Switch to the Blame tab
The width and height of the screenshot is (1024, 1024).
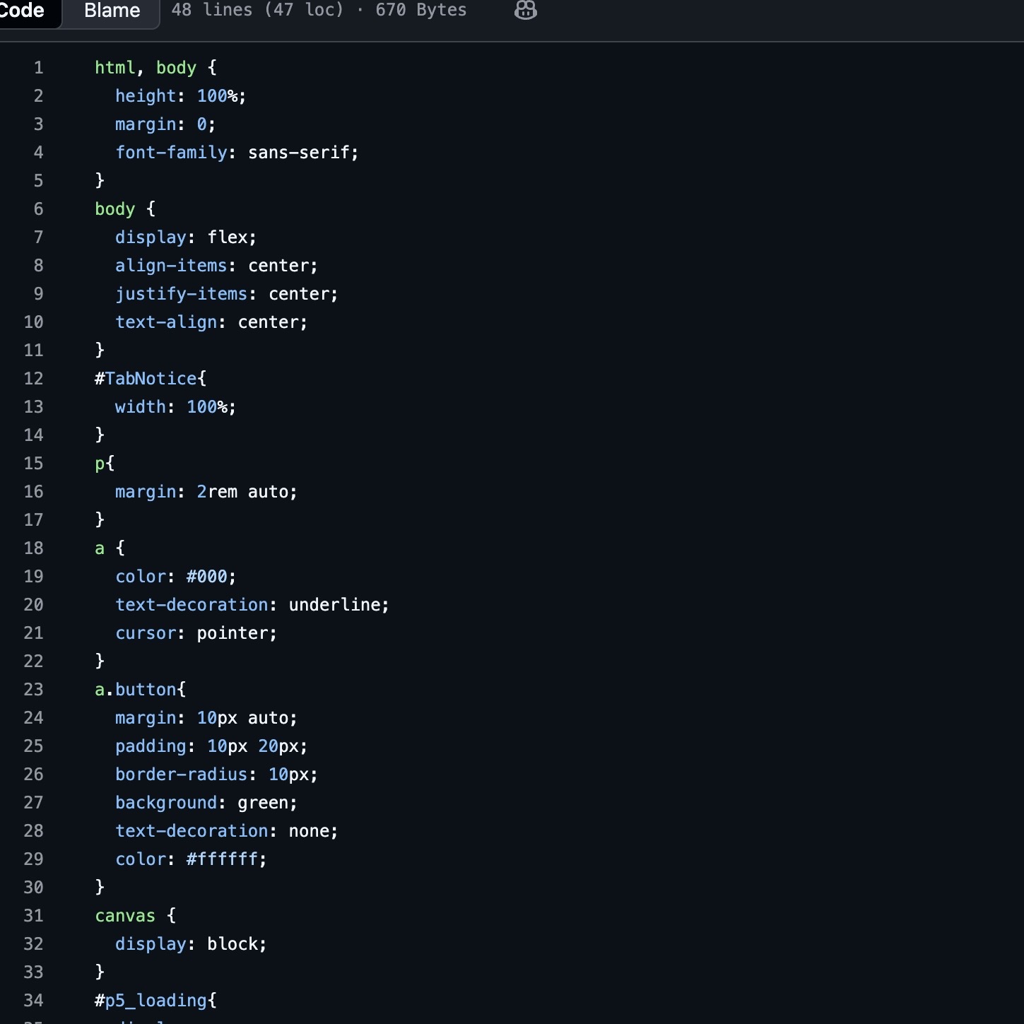pos(110,11)
